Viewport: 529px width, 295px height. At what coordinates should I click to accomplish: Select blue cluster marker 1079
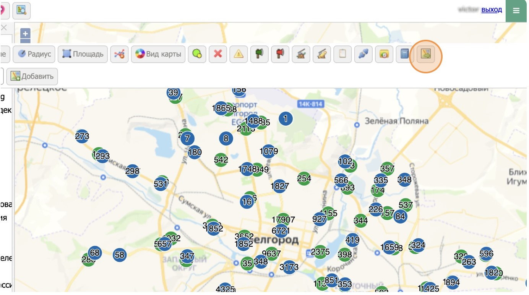(x=269, y=151)
